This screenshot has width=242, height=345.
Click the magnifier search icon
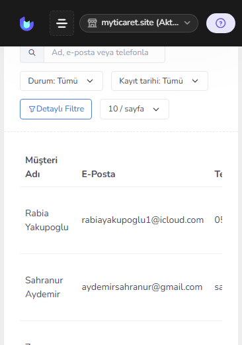(32, 52)
